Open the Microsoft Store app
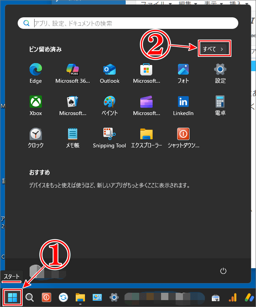Viewport: 256px width, 307px height. [146, 73]
